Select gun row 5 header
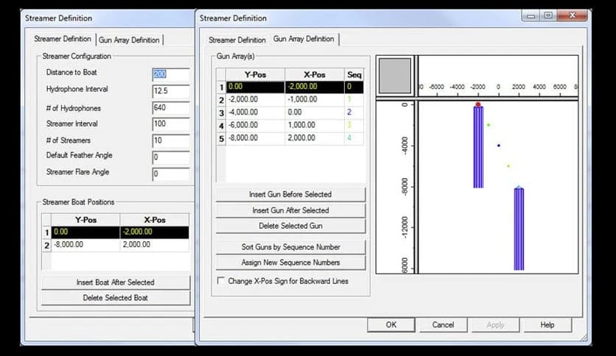The image size is (616, 356). (221, 139)
